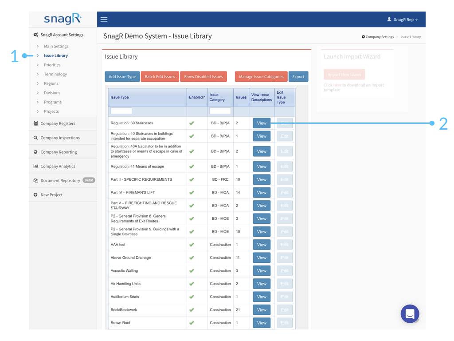Click the enabled checkmark for Part II - SPECIFIC REQUIREMENTS
454x341 pixels.
tap(192, 179)
